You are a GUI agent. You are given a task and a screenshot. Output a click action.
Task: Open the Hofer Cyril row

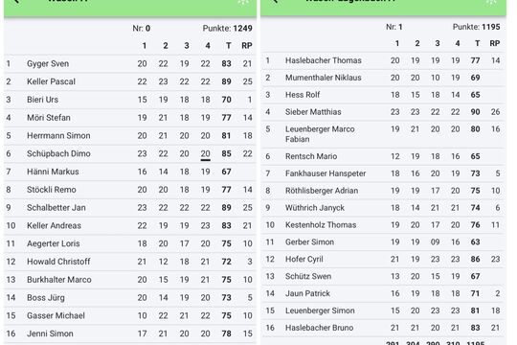pos(383,259)
